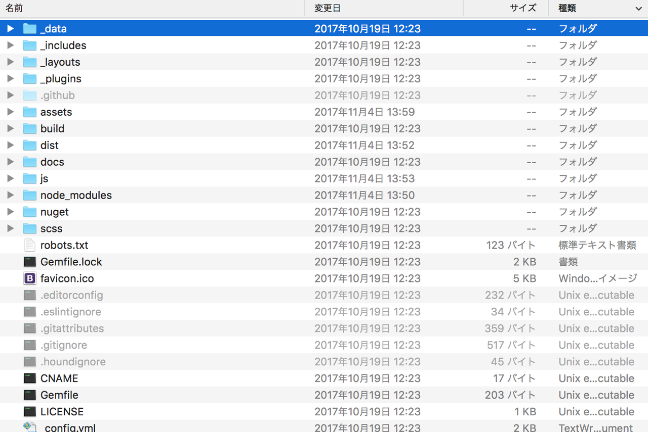Click the dimmed .github folder icon
The width and height of the screenshot is (648, 432).
coord(30,95)
